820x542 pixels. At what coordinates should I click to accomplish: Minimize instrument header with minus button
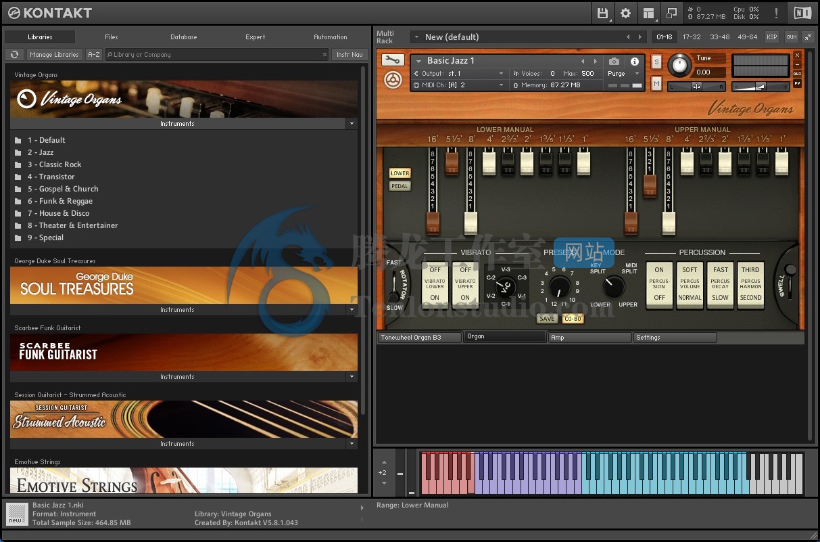pos(798,64)
